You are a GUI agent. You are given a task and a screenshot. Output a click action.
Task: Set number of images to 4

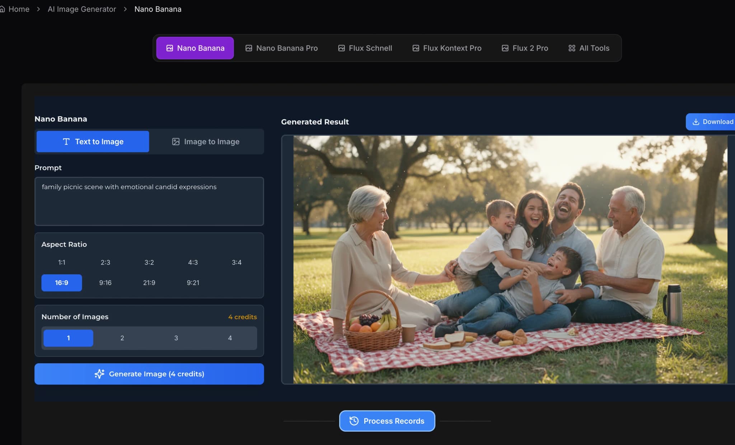click(230, 338)
